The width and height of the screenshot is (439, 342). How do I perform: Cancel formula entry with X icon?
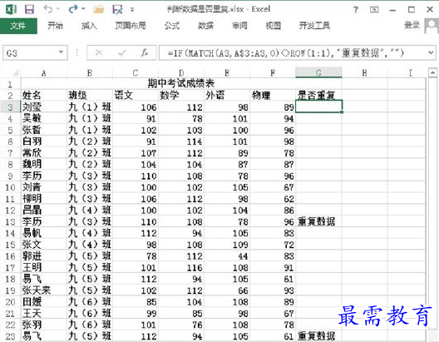pos(99,52)
